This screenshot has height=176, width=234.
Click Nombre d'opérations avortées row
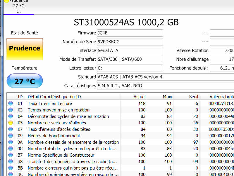pyautogui.click(x=121, y=174)
